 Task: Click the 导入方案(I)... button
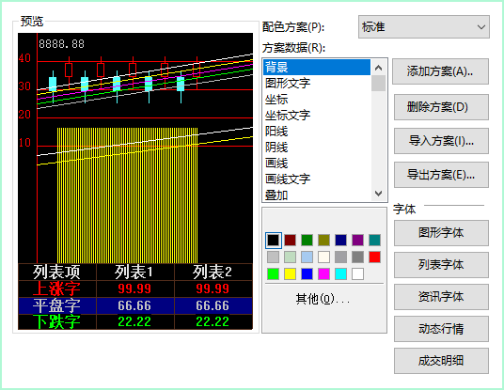pyautogui.click(x=441, y=141)
